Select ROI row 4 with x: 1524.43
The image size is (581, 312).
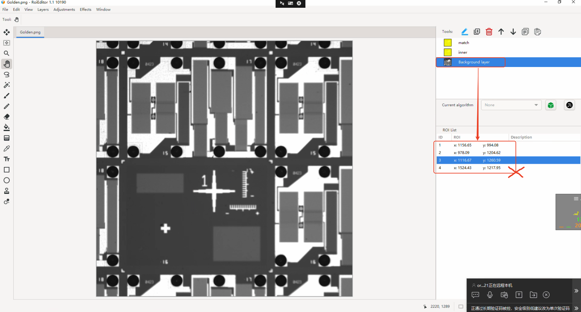tap(508, 168)
